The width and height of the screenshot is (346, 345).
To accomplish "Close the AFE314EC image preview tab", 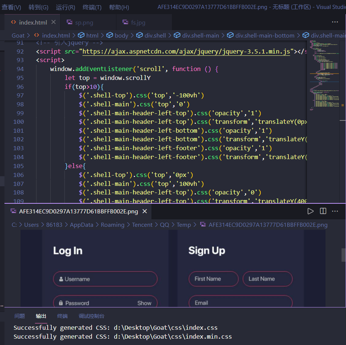I will coord(145,211).
